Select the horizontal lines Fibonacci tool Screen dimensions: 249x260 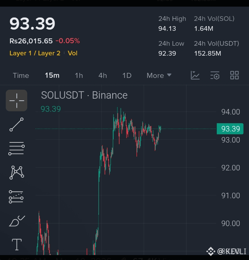(17, 148)
